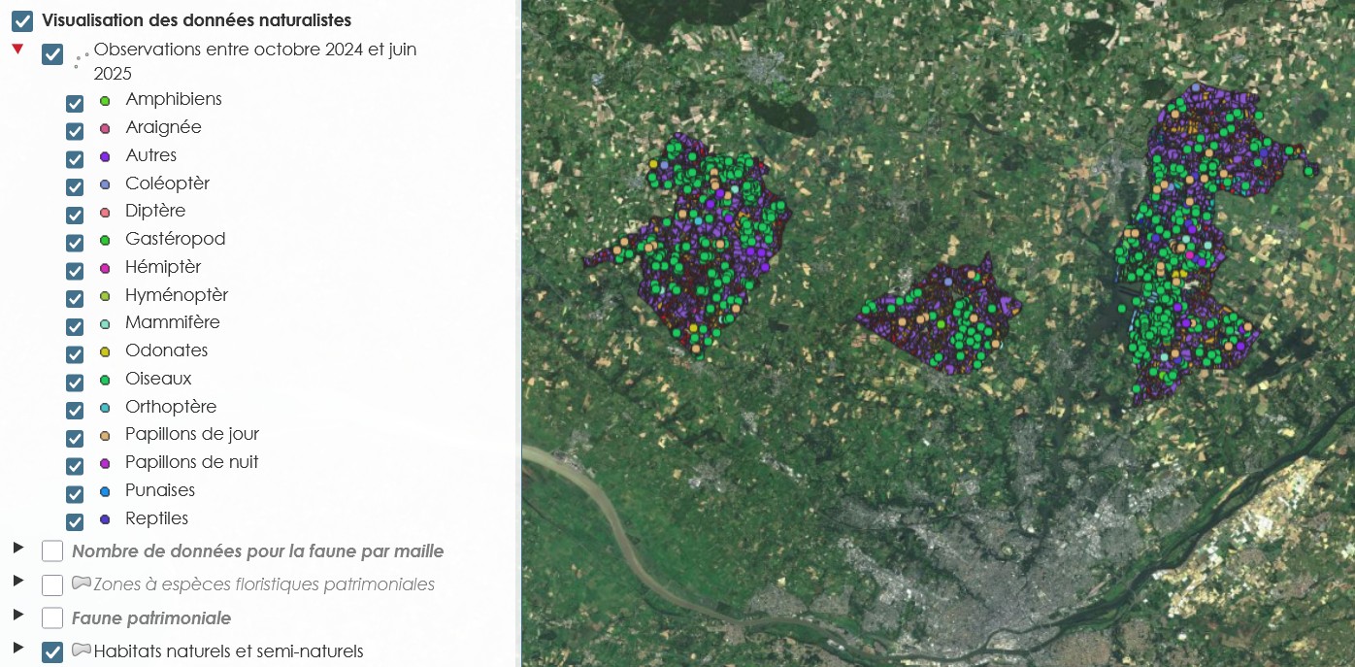Disable Visualisation des données naturalistes checkbox
The height and width of the screenshot is (667, 1355).
coord(22,20)
